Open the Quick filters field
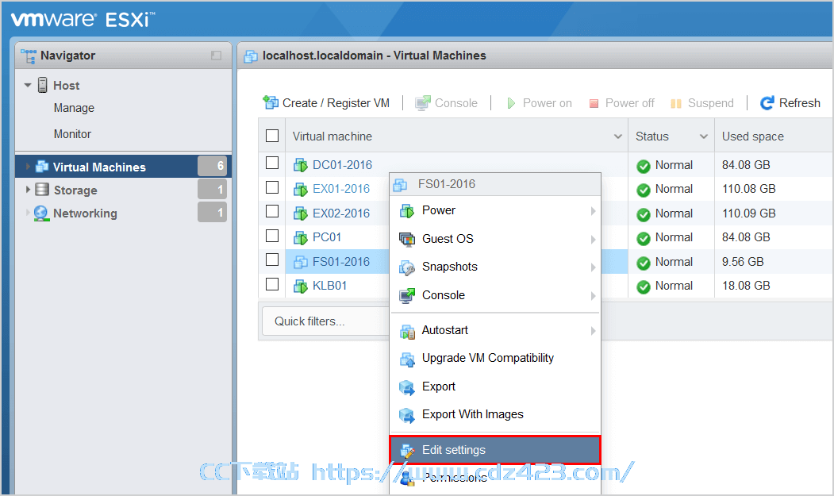Viewport: 834px width, 496px height. click(325, 321)
